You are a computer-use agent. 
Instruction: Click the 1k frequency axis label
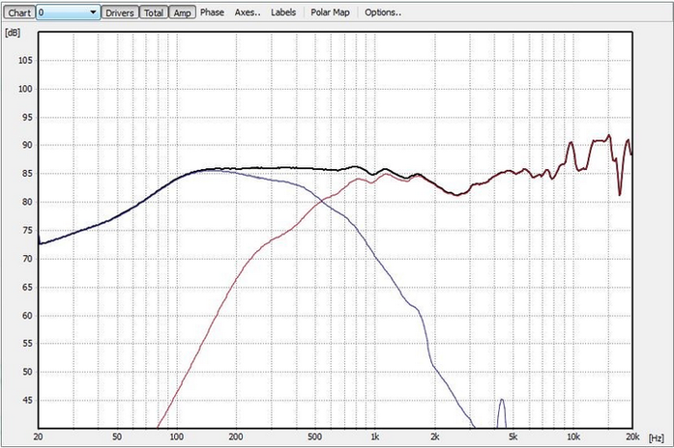coord(375,436)
